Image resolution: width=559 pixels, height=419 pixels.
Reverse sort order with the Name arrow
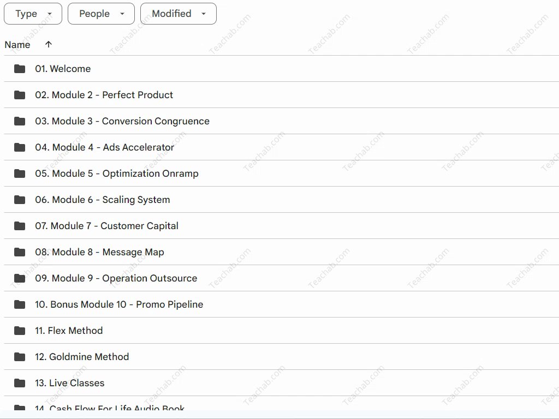click(48, 45)
